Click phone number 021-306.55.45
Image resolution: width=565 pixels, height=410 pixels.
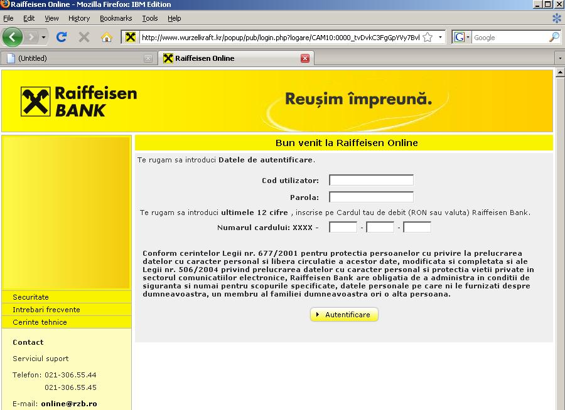click(x=70, y=387)
